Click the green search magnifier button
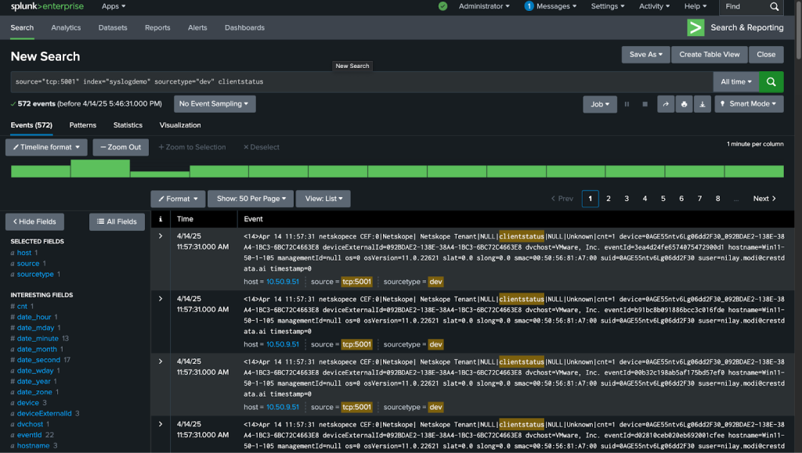The image size is (802, 453). pyautogui.click(x=771, y=81)
